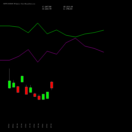The image size is (132, 132).
Task: Select the green candlestick above 14 Oct
Action: (31, 90)
